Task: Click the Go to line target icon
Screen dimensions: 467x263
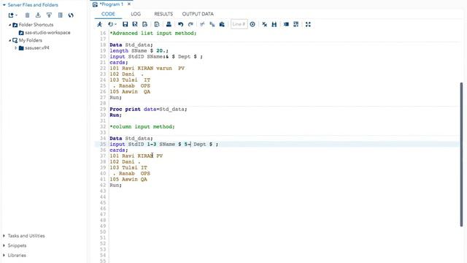Action: pyautogui.click(x=252, y=24)
